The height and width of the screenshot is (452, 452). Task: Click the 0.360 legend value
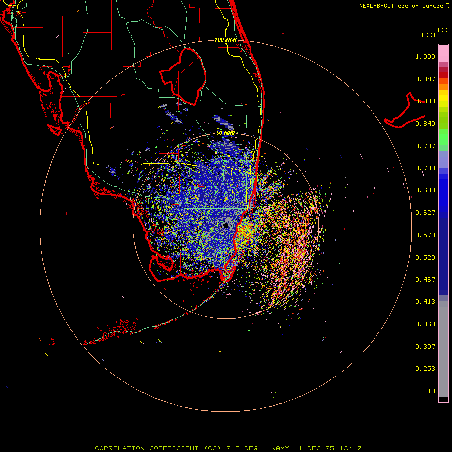(425, 324)
